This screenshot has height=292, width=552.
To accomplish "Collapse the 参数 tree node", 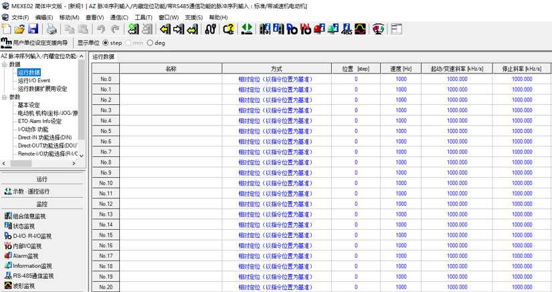I will (x=5, y=97).
